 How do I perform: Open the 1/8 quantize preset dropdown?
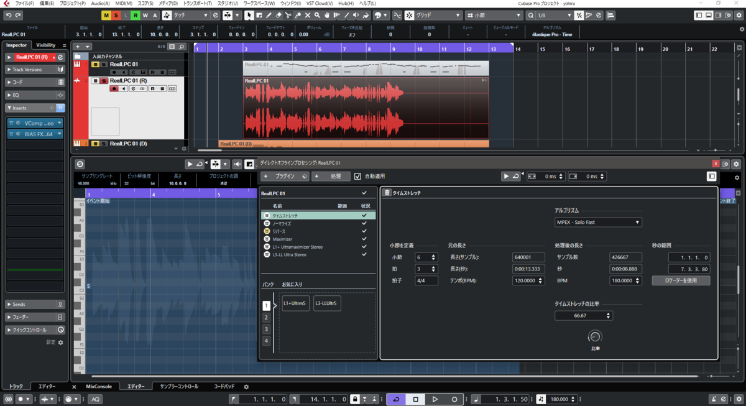click(555, 15)
